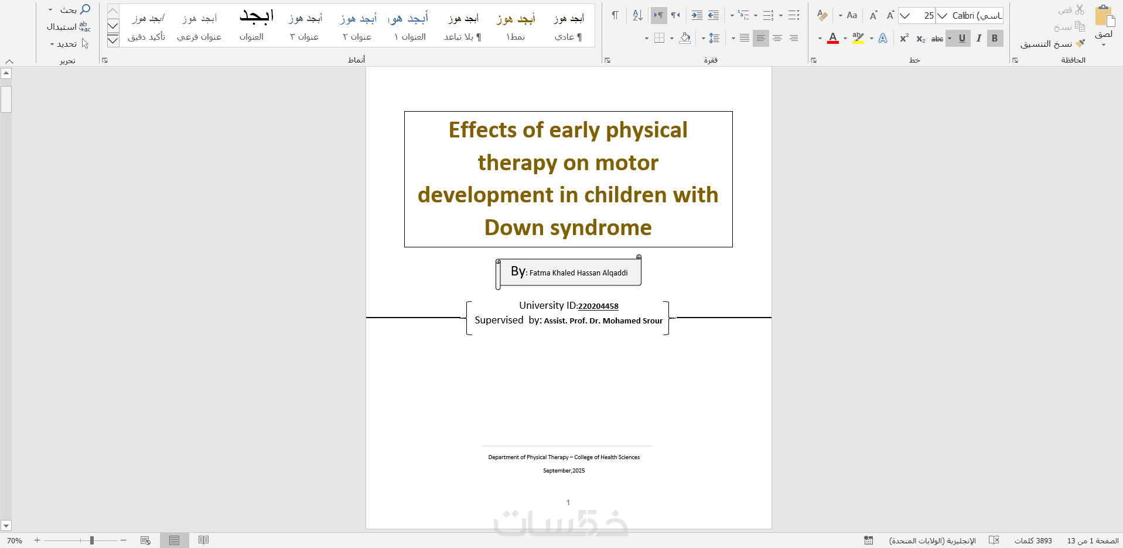Toggle Italic formatting button
Image resolution: width=1123 pixels, height=548 pixels.
(978, 39)
